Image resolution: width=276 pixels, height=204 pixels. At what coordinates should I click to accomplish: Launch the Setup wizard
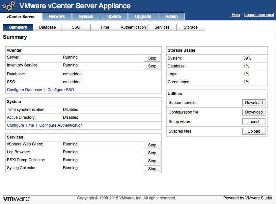254,122
